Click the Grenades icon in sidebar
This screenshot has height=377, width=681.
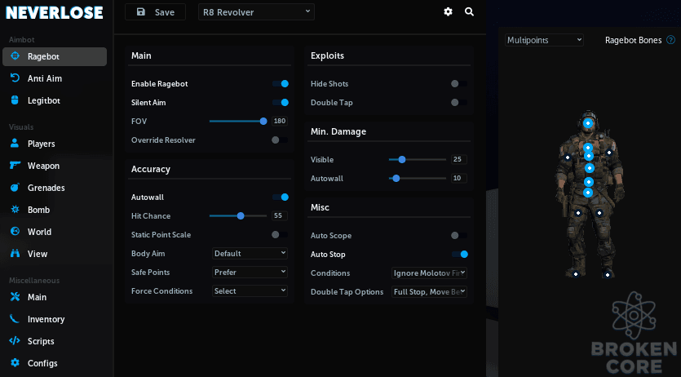point(15,187)
